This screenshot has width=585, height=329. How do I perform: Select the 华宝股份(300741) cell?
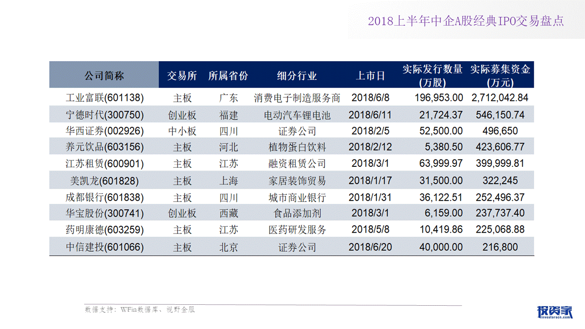coord(105,213)
